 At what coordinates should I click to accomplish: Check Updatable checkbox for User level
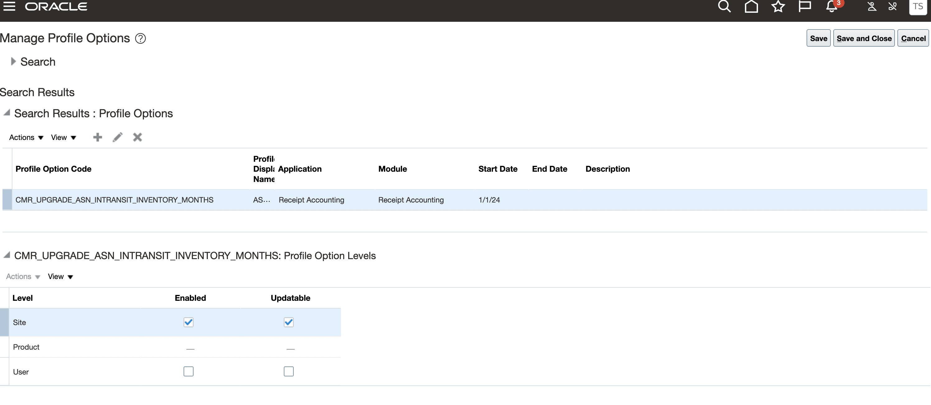[288, 371]
